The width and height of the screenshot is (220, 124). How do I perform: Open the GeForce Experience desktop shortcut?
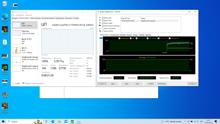(5, 70)
